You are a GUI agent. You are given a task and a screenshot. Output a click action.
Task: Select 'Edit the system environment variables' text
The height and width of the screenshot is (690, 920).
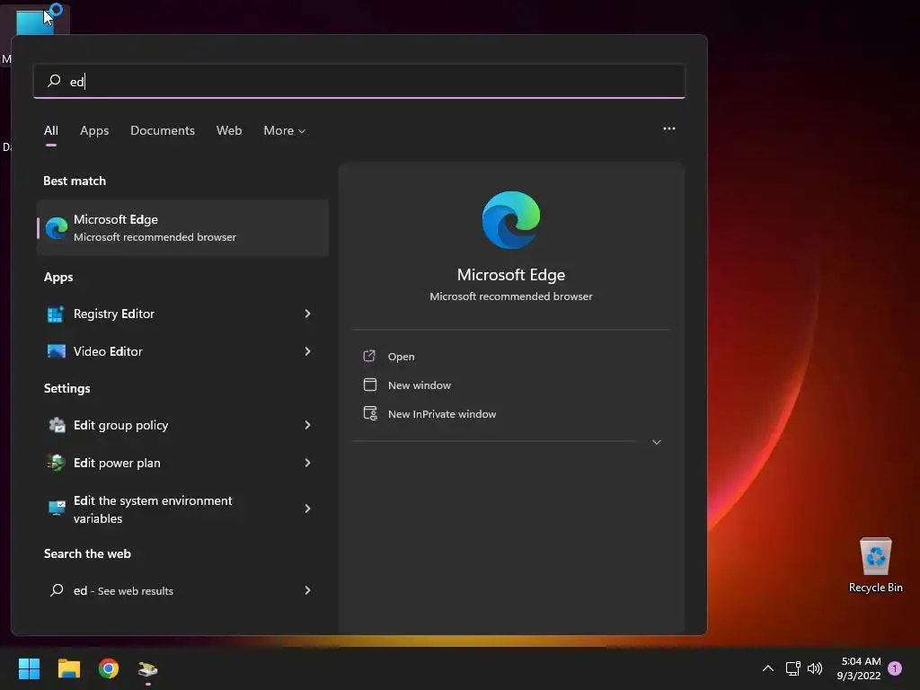click(153, 509)
